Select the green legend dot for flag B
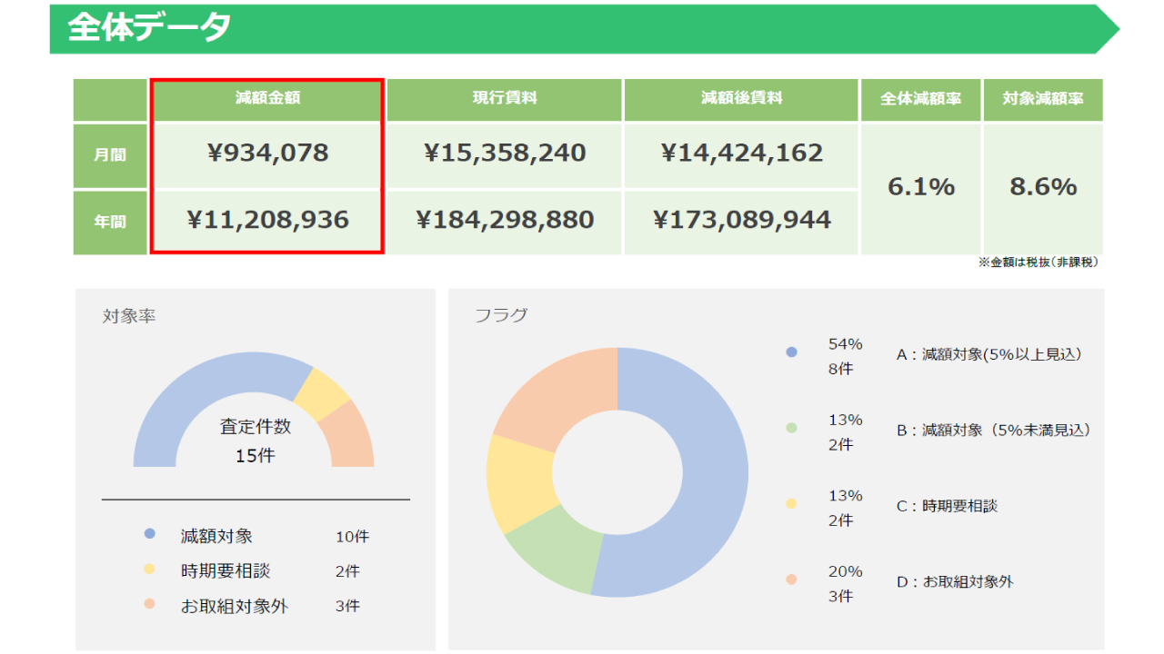Viewport: 1164px width, 654px height. [x=791, y=428]
